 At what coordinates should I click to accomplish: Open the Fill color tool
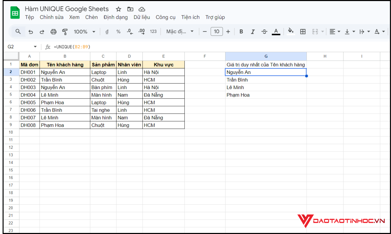click(x=291, y=31)
